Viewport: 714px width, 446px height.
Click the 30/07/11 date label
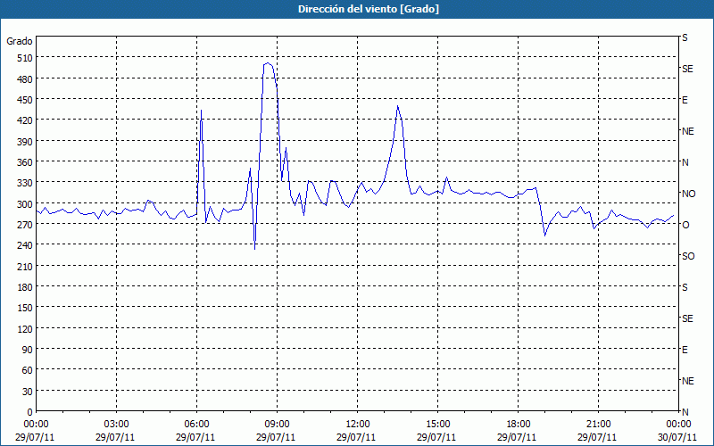coord(677,437)
